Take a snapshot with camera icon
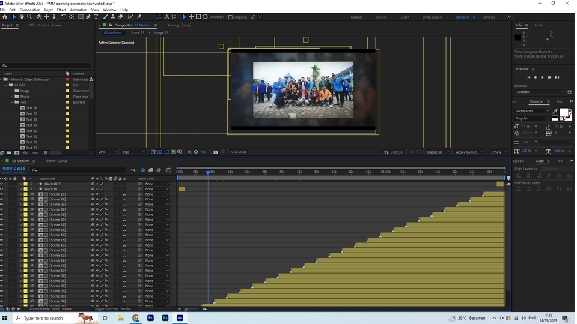Image resolution: width=577 pixels, height=324 pixels. coord(216,152)
